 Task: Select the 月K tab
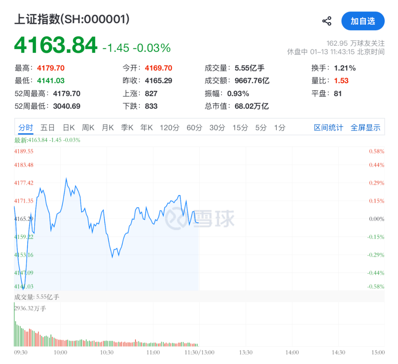click(108, 128)
